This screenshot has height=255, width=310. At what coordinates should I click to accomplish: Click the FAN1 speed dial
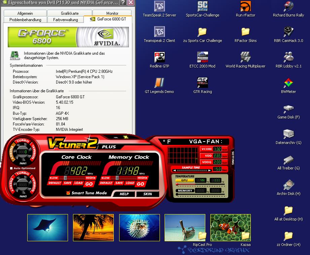tap(23, 152)
